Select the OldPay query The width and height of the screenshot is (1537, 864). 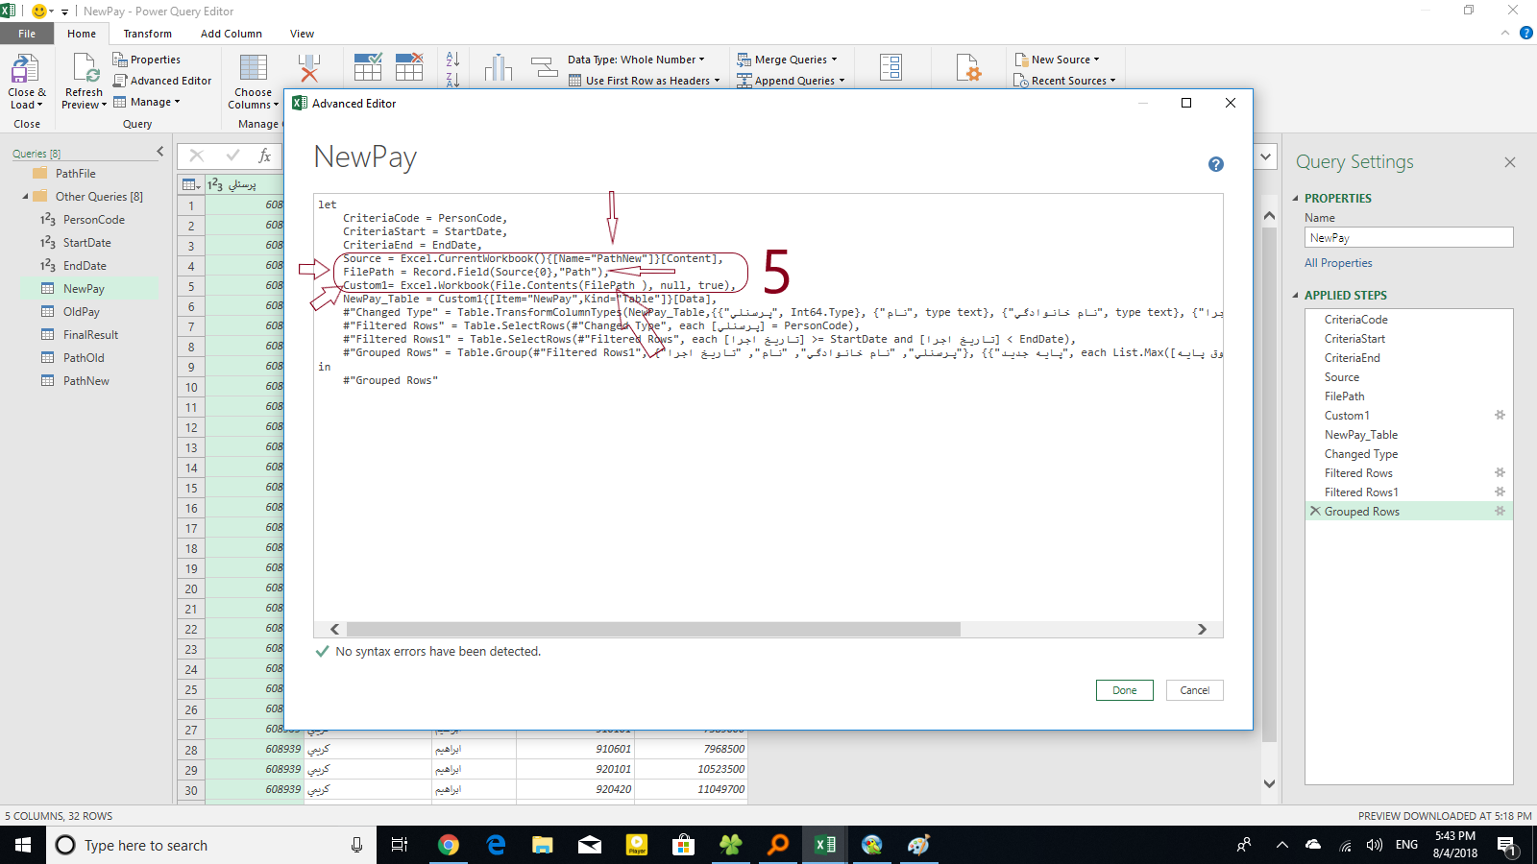(x=82, y=312)
